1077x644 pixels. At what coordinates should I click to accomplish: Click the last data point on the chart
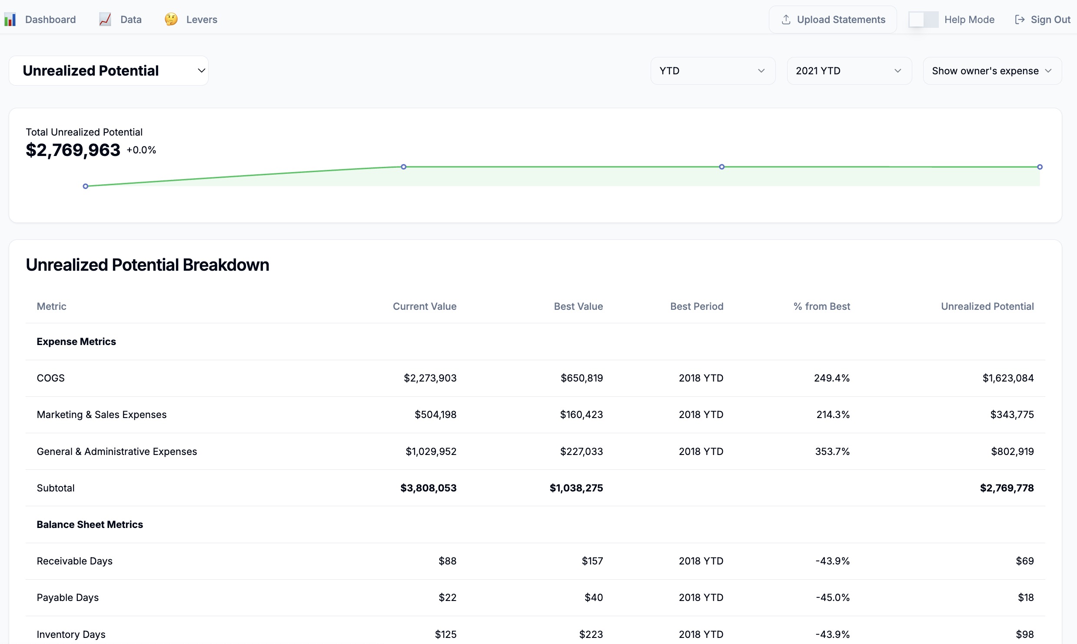coord(1040,167)
